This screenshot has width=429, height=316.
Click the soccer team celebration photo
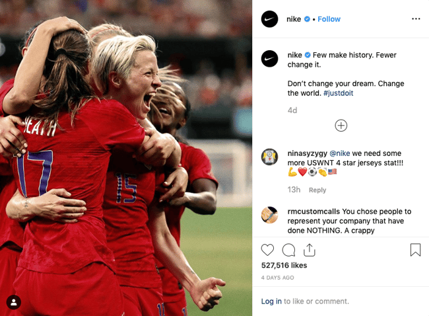[x=126, y=158]
